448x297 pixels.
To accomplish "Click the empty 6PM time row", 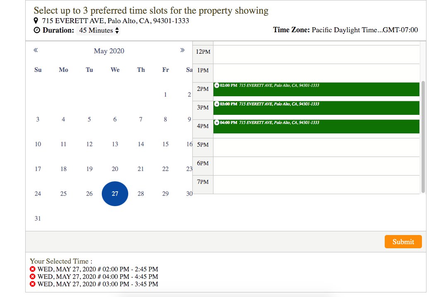I will tap(316, 166).
